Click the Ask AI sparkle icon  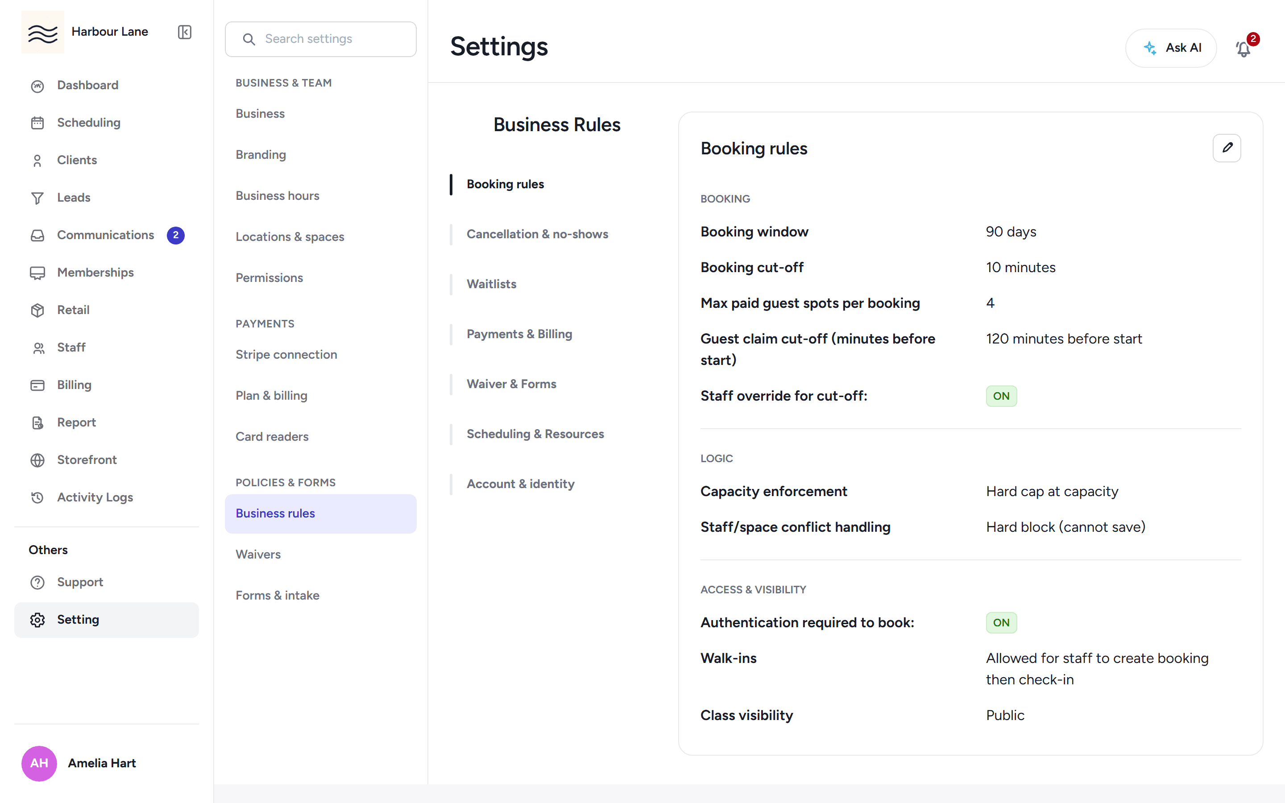click(x=1150, y=48)
